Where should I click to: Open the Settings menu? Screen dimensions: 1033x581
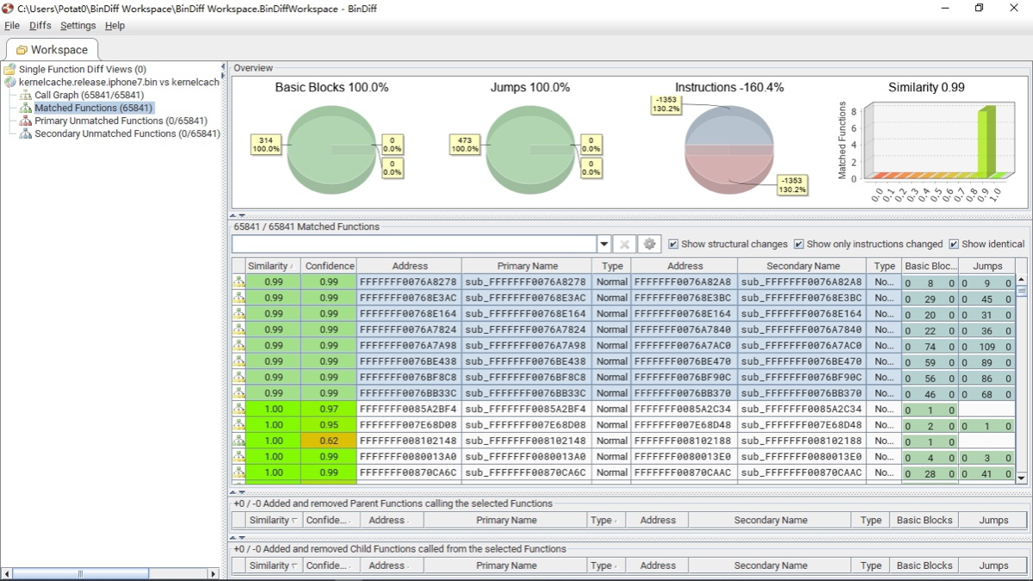78,26
